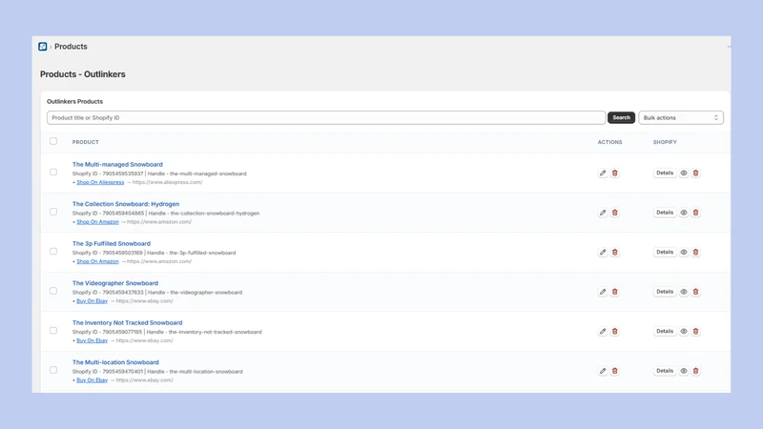Check The Multi-location Snowboard row
This screenshot has width=763, height=429.
[x=53, y=370]
